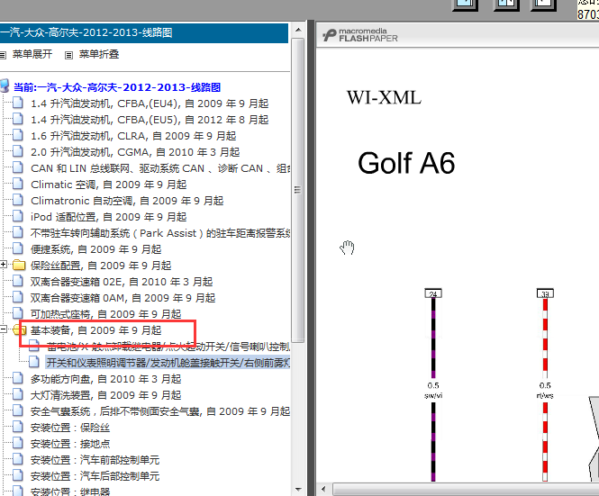The width and height of the screenshot is (599, 496).
Task: Collapse the 基本装备 folder with minus sign
Action: (3, 329)
